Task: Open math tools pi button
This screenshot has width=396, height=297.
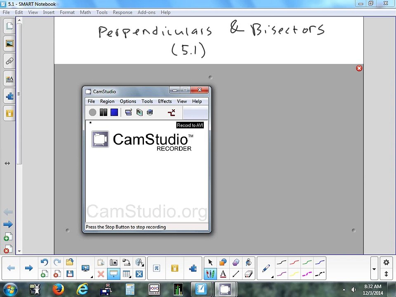Action: point(157,268)
